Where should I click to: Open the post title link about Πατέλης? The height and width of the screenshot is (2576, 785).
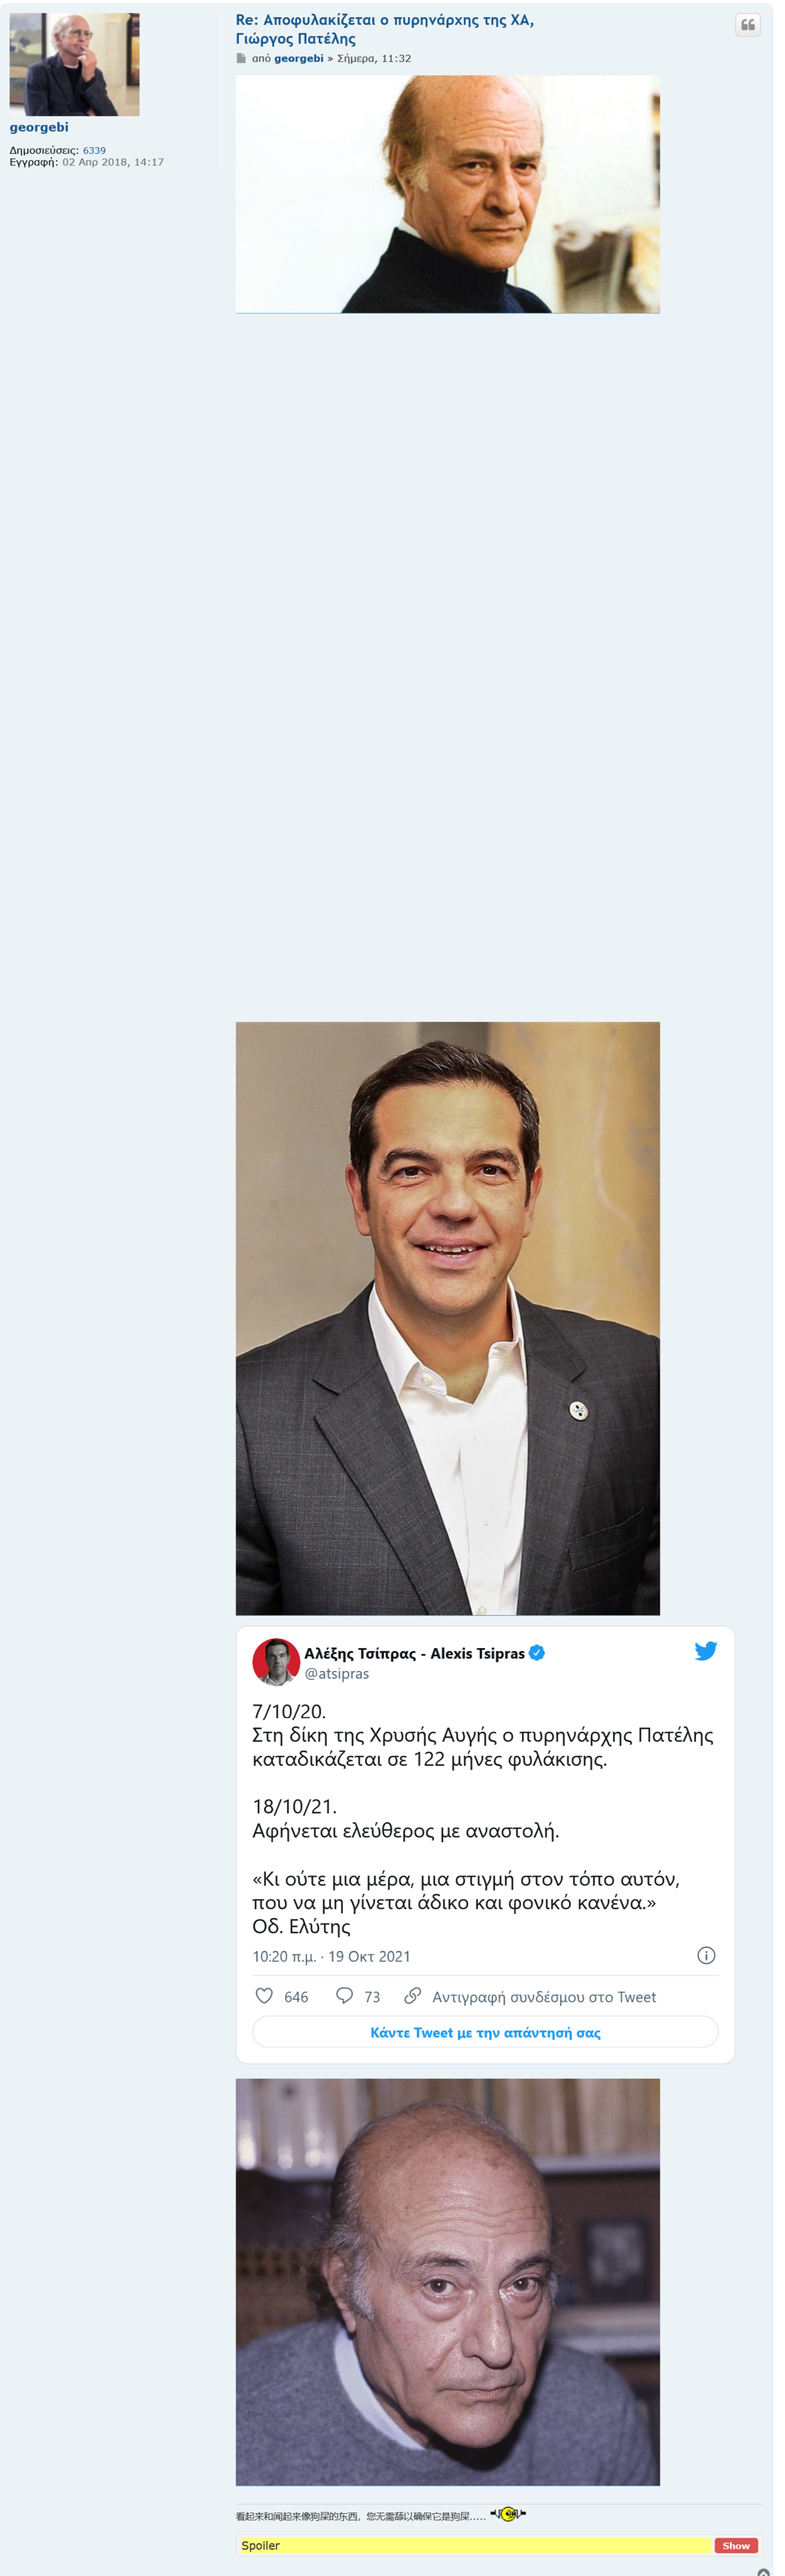pos(384,29)
